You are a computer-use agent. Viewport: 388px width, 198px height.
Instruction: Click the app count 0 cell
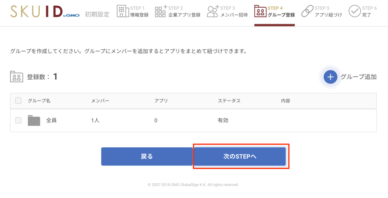pyautogui.click(x=156, y=121)
